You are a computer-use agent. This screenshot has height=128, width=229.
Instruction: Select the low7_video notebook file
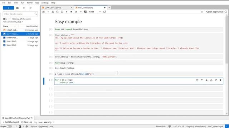(x=20, y=34)
